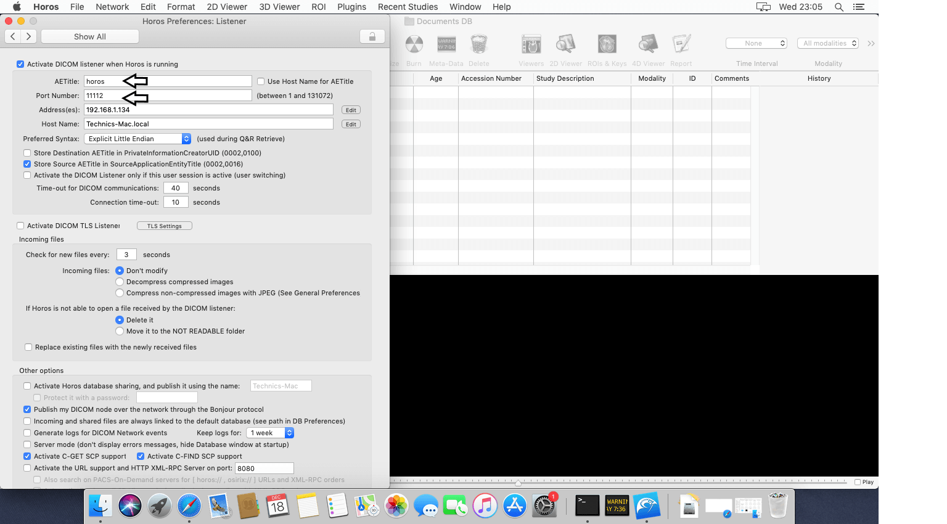Screen dimensions: 947x524
Task: Open System Preferences in the dock
Action: [x=544, y=506]
